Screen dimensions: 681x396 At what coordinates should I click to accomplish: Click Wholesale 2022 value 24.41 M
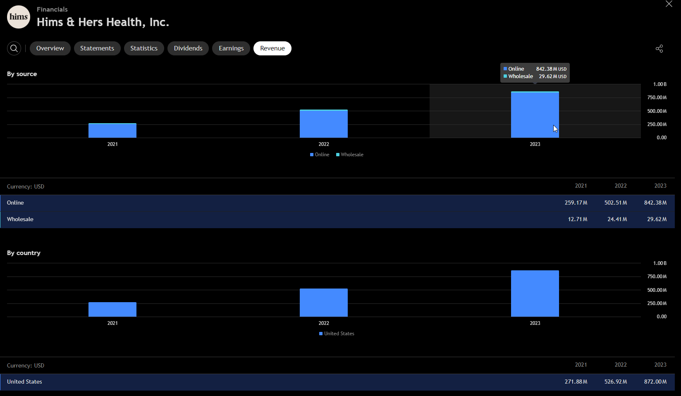click(x=617, y=219)
